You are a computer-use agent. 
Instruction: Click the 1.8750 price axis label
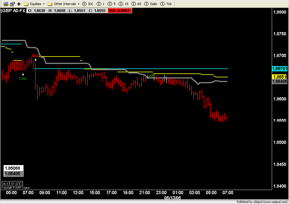tap(279, 34)
